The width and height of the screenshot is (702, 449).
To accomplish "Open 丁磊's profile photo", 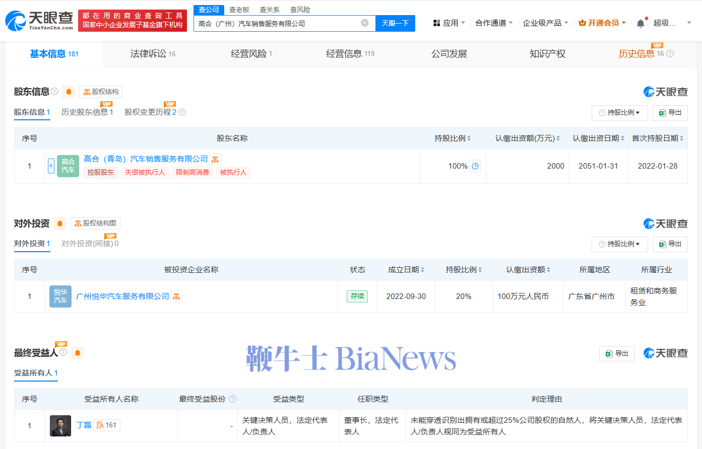I will coord(60,426).
